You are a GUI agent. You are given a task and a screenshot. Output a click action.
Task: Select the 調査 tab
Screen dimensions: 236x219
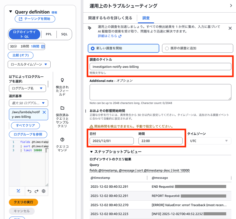146,18
